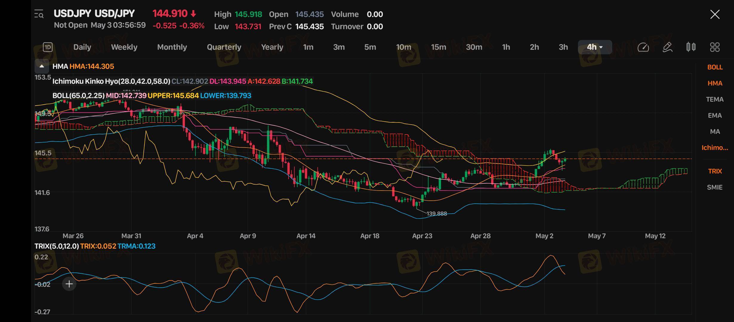Toggle the BOLL indicator off
This screenshot has height=322, width=734.
point(715,67)
